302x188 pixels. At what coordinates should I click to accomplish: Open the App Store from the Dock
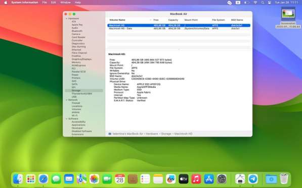click(209, 179)
